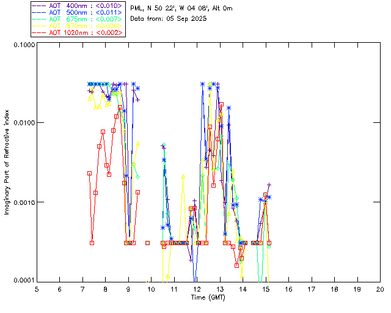Click the 'Time (GMT)' x-axis title
This screenshot has width=391, height=313.
point(208,296)
